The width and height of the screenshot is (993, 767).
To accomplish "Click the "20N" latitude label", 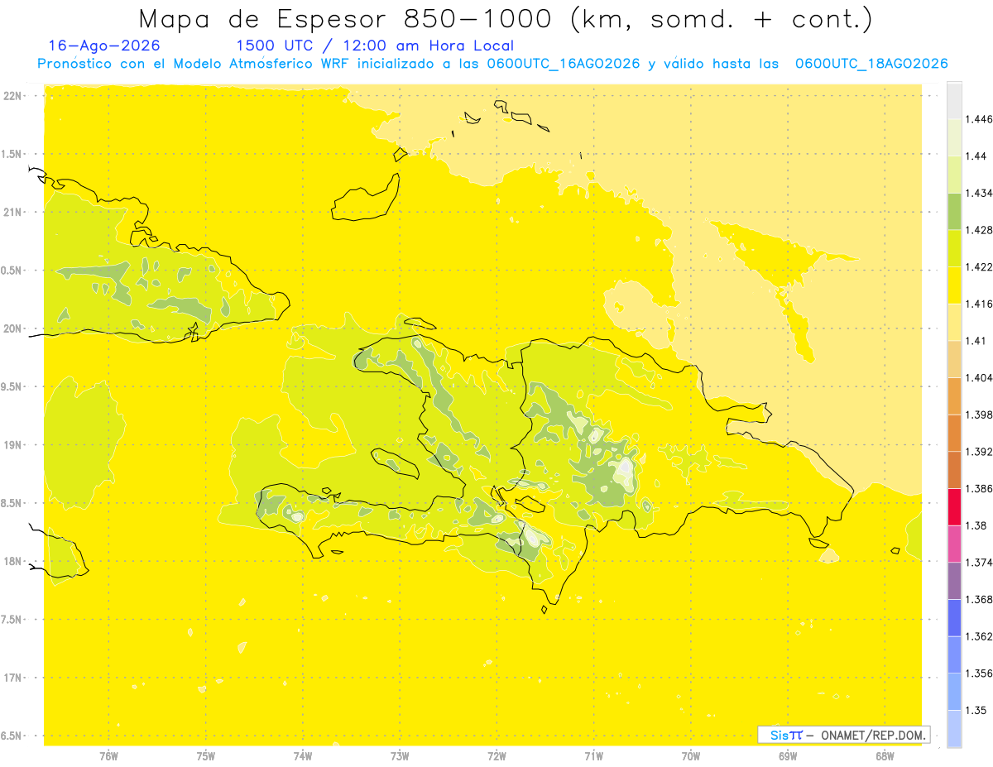I will [13, 328].
